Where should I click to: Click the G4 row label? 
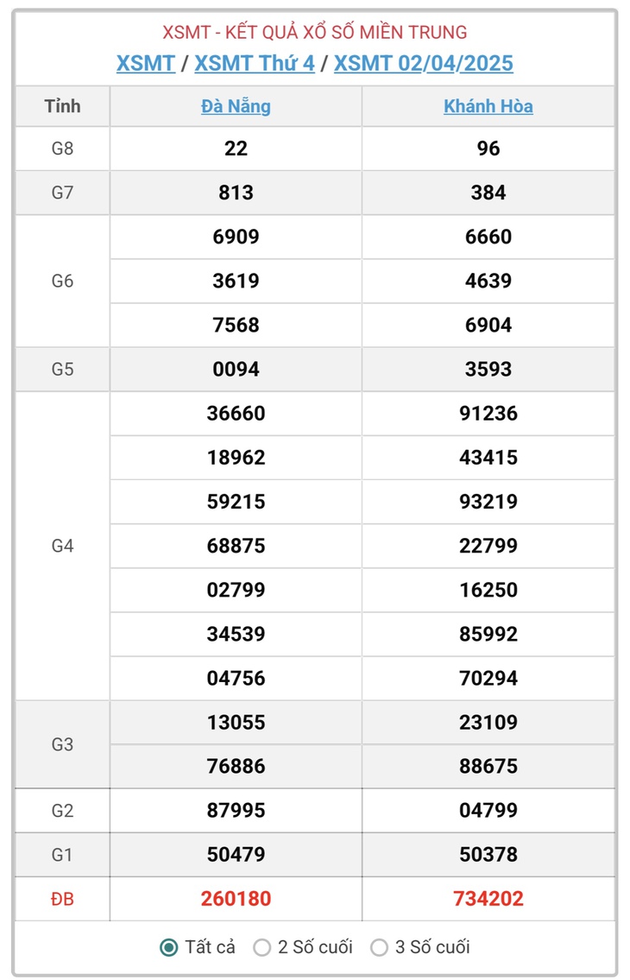62,546
